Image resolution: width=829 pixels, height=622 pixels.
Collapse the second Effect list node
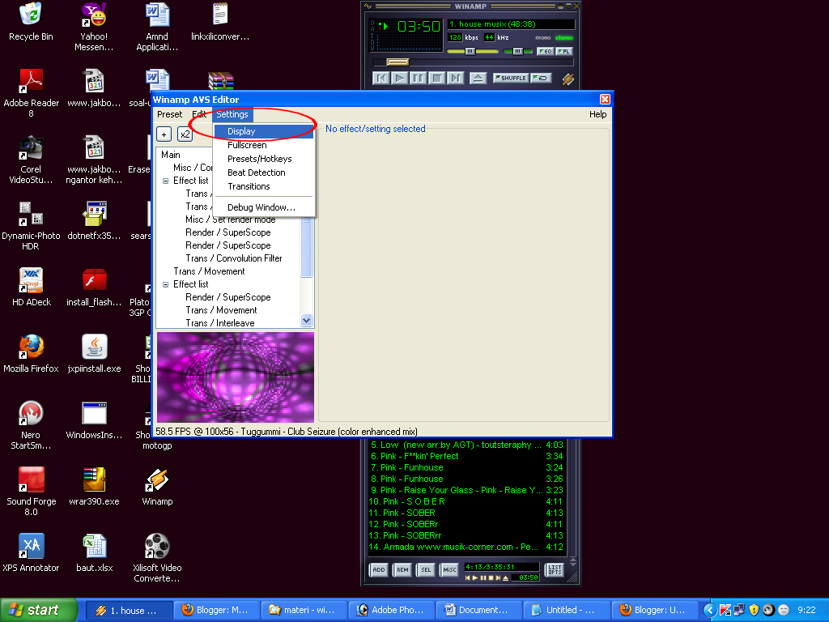pyautogui.click(x=165, y=284)
